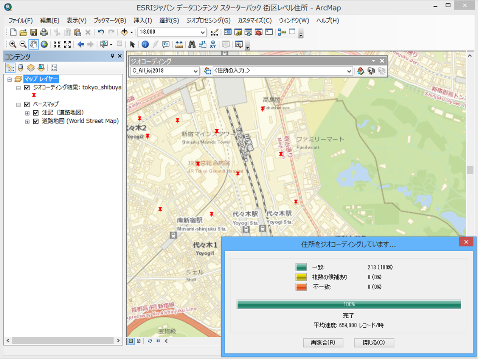Open Go To XY tool

(213, 44)
